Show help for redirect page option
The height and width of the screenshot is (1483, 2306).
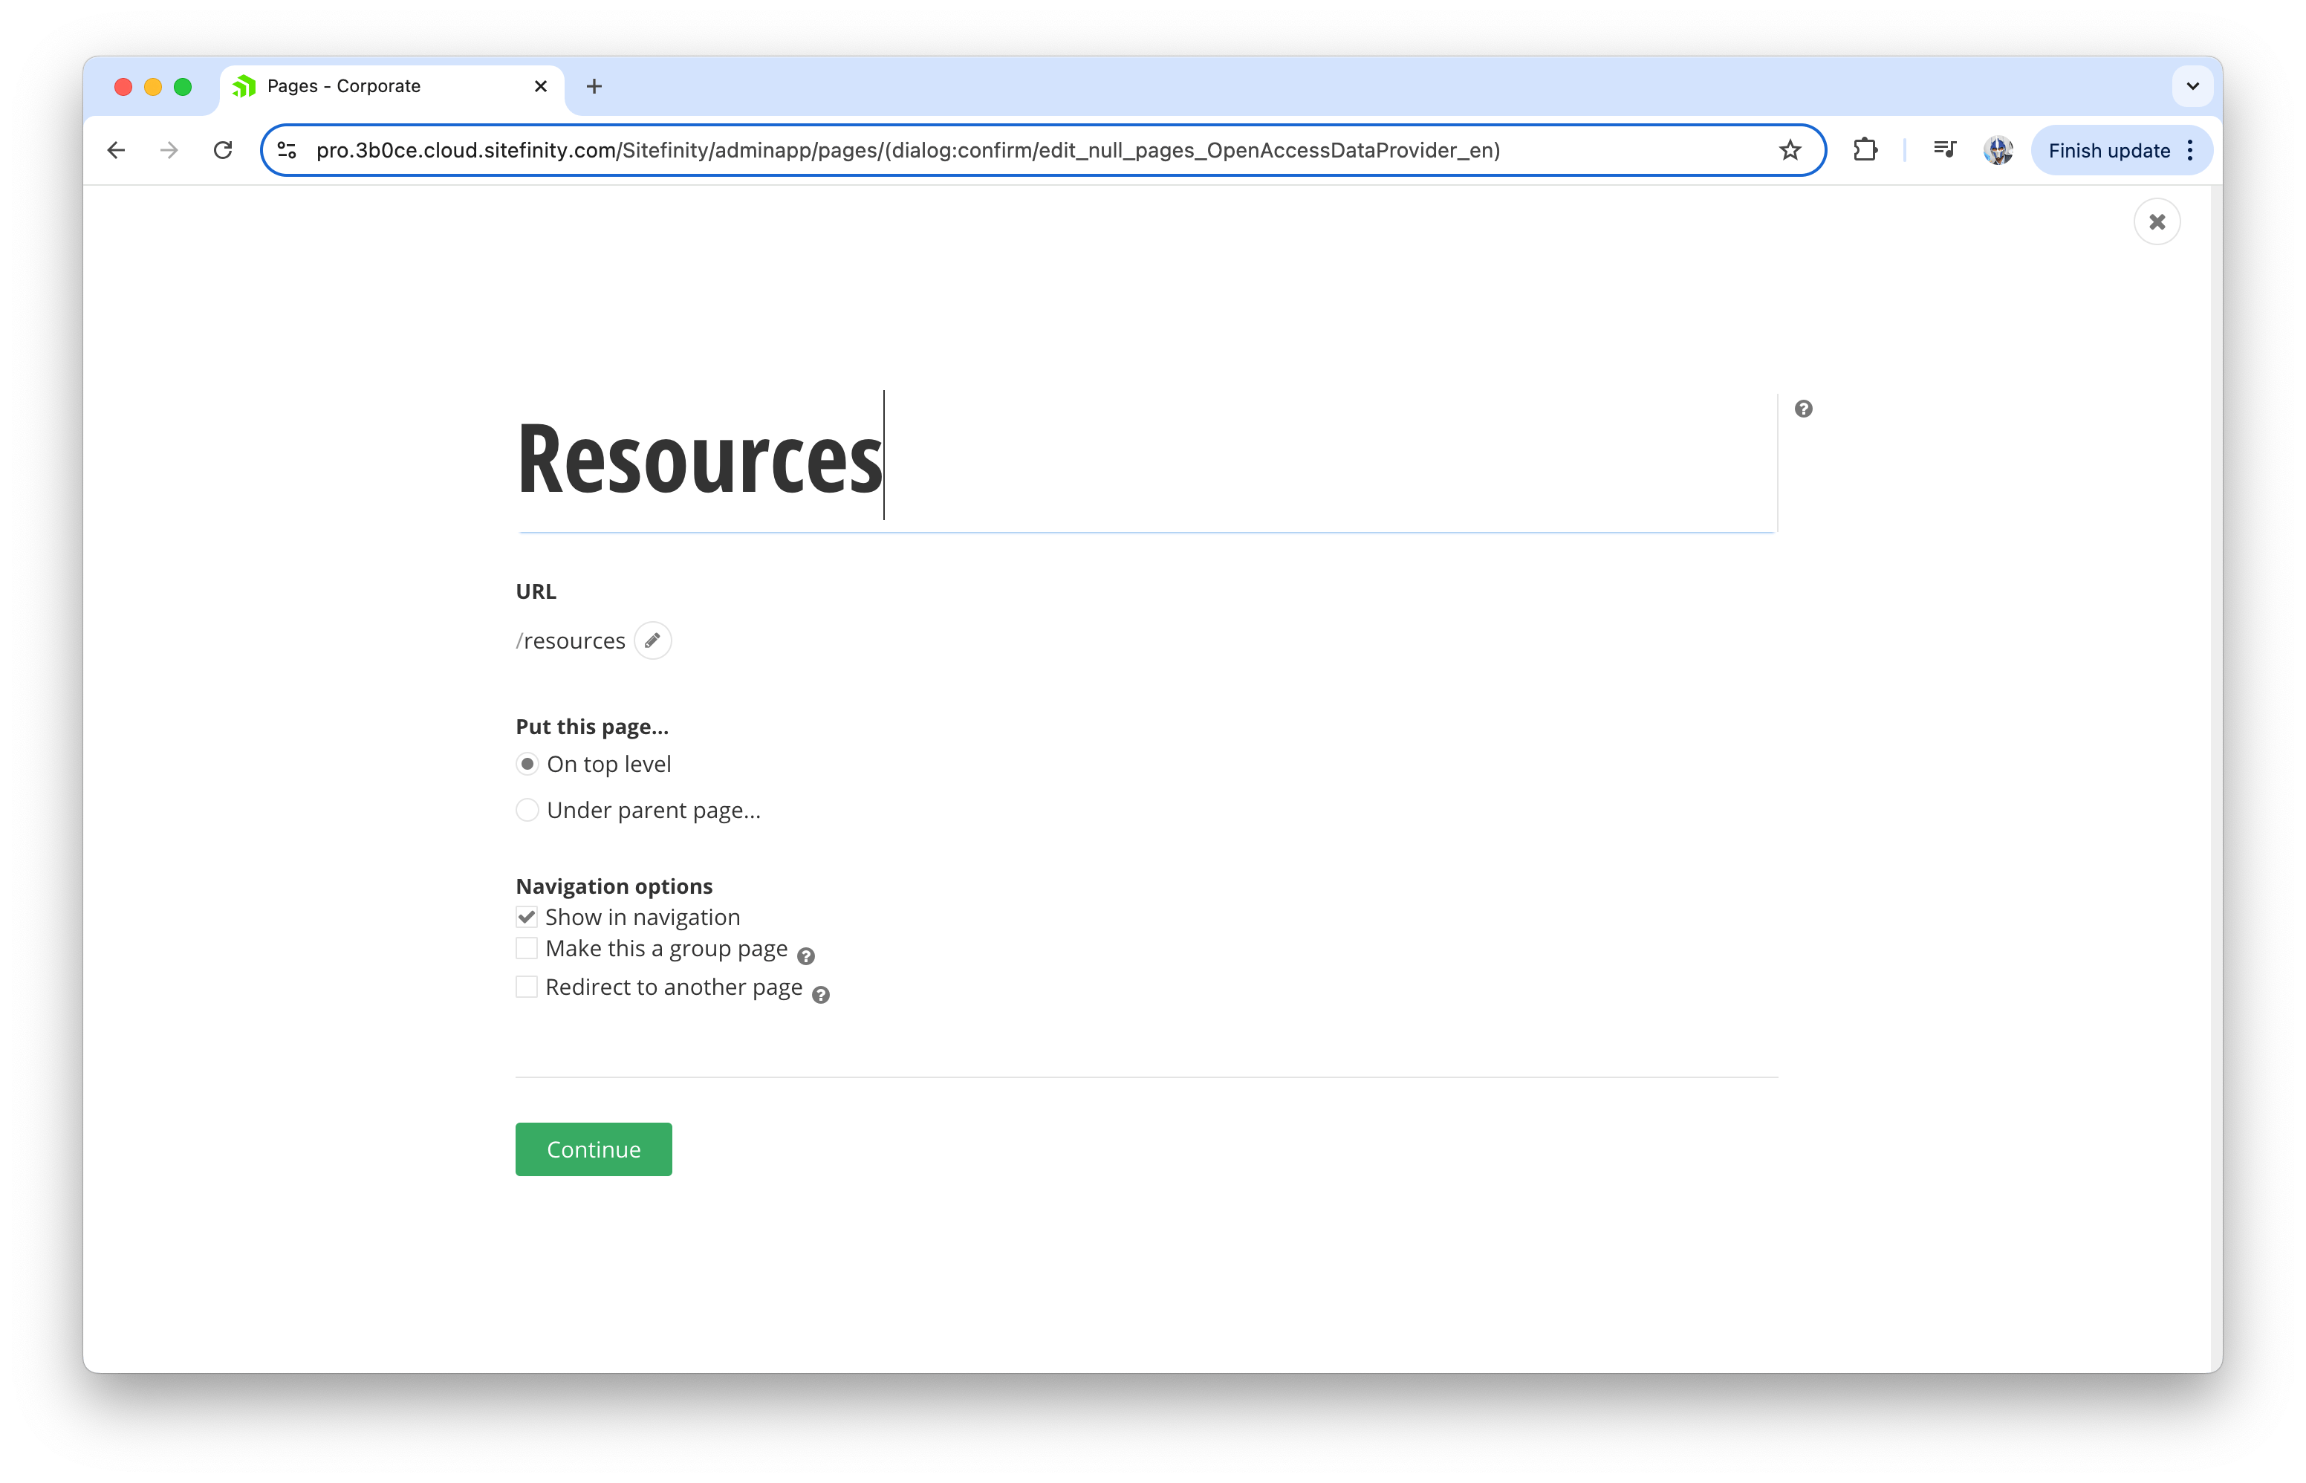[x=820, y=995]
